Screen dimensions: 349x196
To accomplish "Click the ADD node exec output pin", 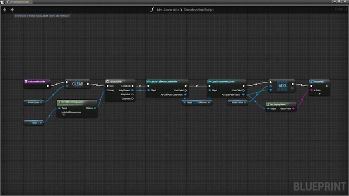I will click(x=293, y=84).
